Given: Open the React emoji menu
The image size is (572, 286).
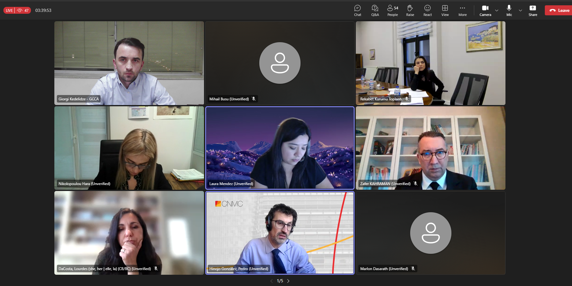Looking at the screenshot, I should tap(427, 10).
